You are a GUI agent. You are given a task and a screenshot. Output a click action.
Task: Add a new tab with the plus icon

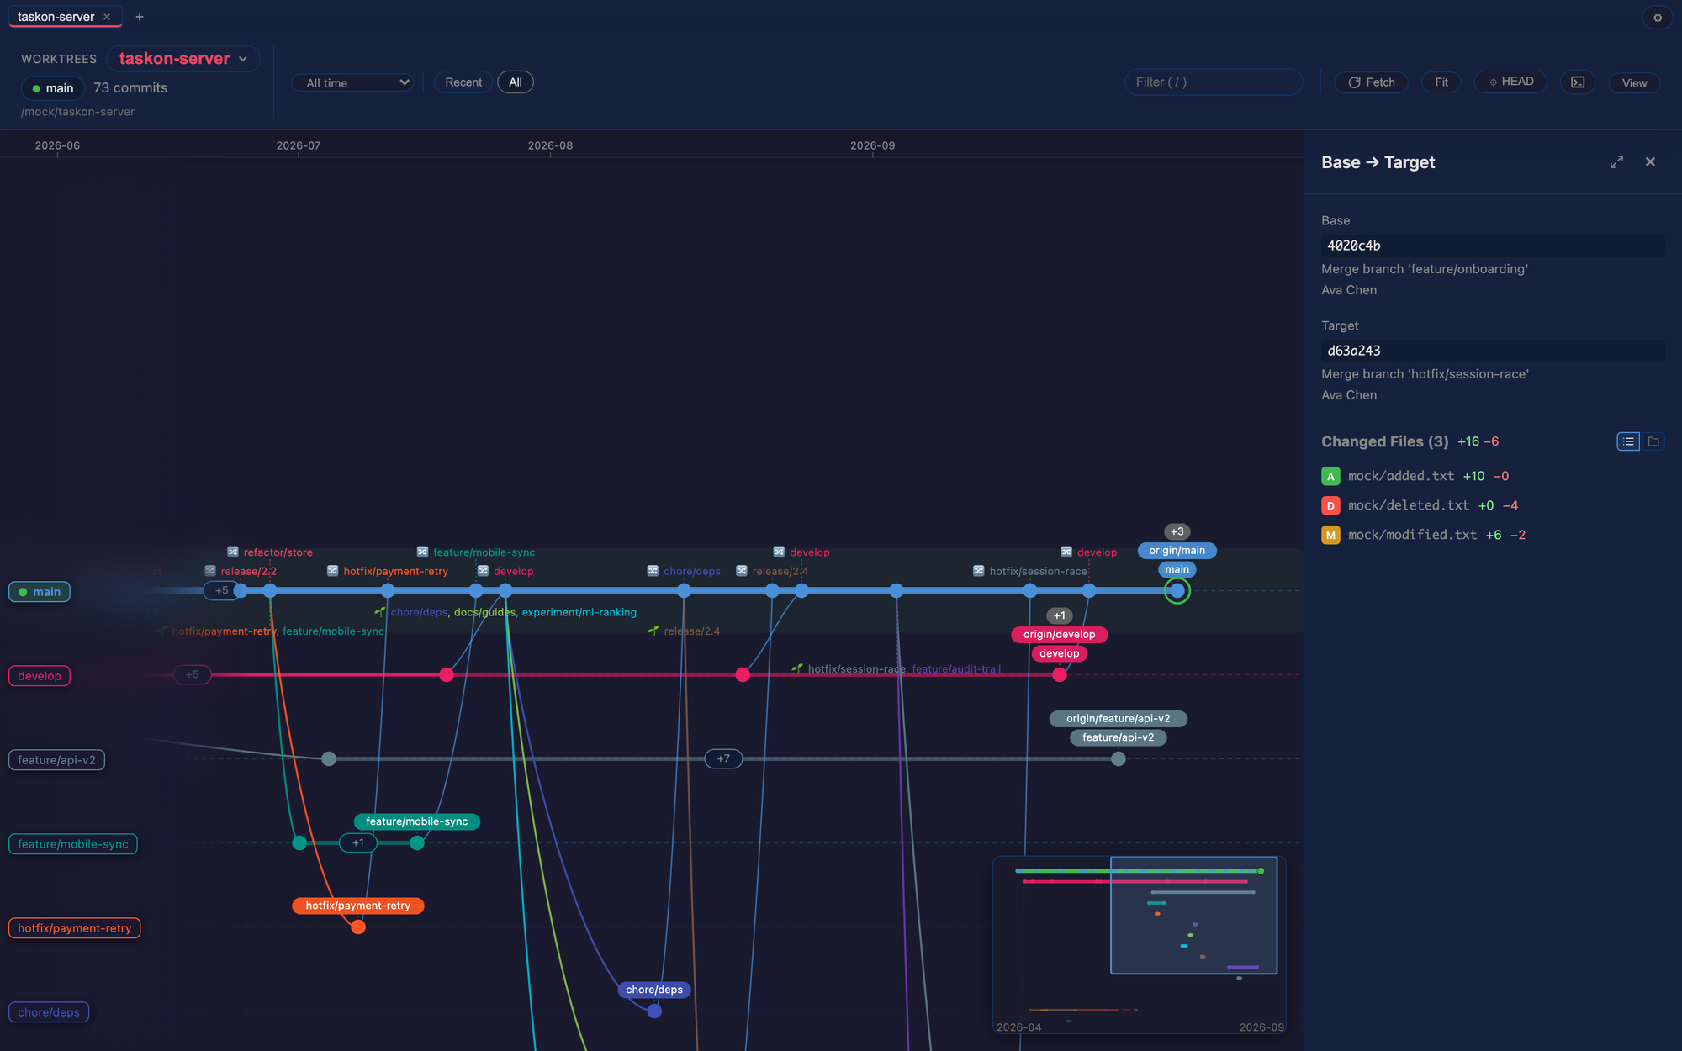click(x=140, y=17)
